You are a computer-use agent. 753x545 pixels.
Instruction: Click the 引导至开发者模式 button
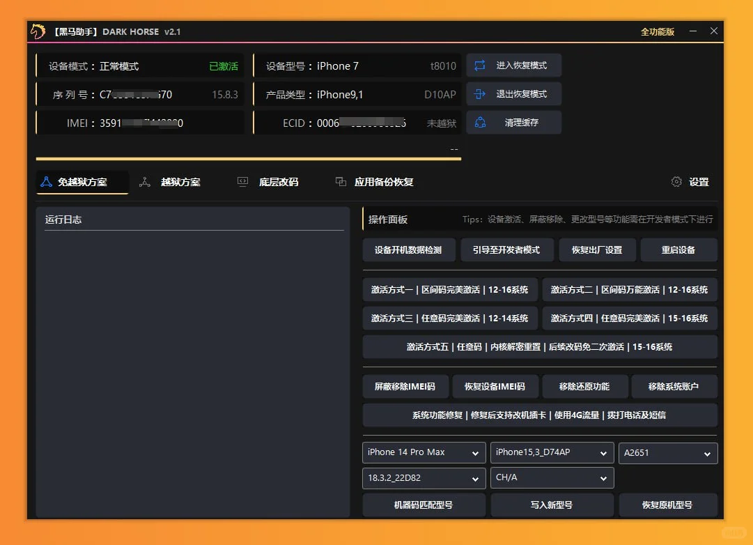(507, 250)
